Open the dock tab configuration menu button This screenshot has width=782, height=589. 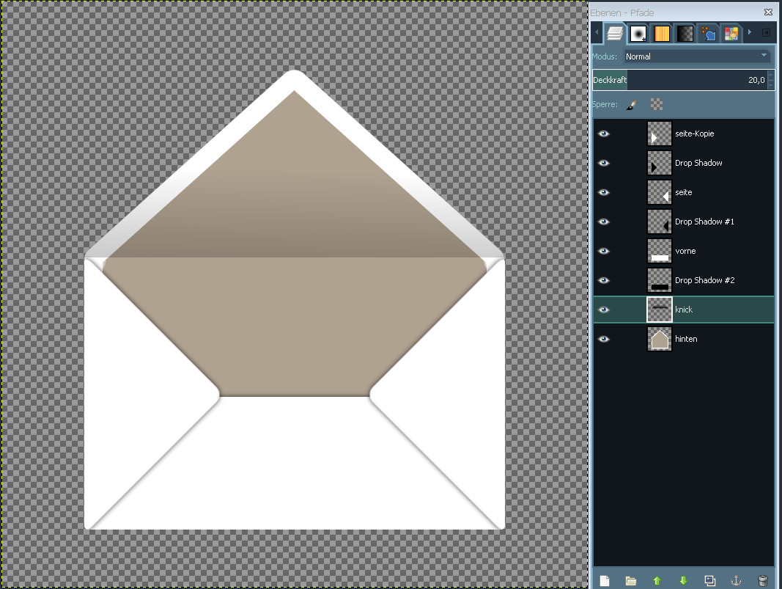click(766, 33)
